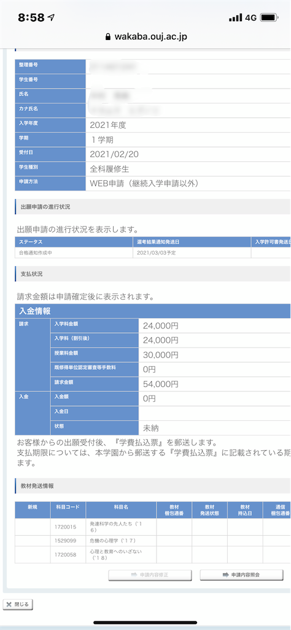Click the 入金情報 table header
The width and height of the screenshot is (291, 630).
pos(153,311)
